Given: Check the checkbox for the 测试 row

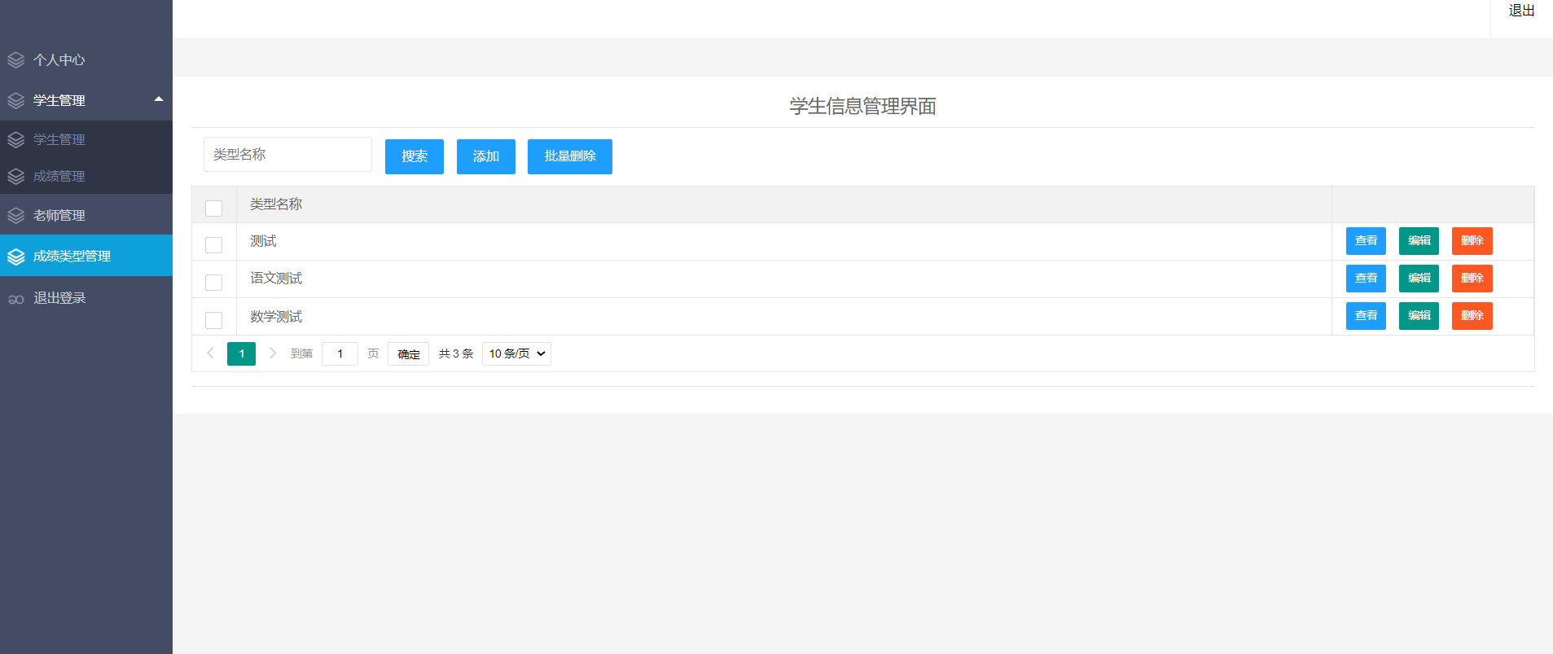Looking at the screenshot, I should point(214,245).
